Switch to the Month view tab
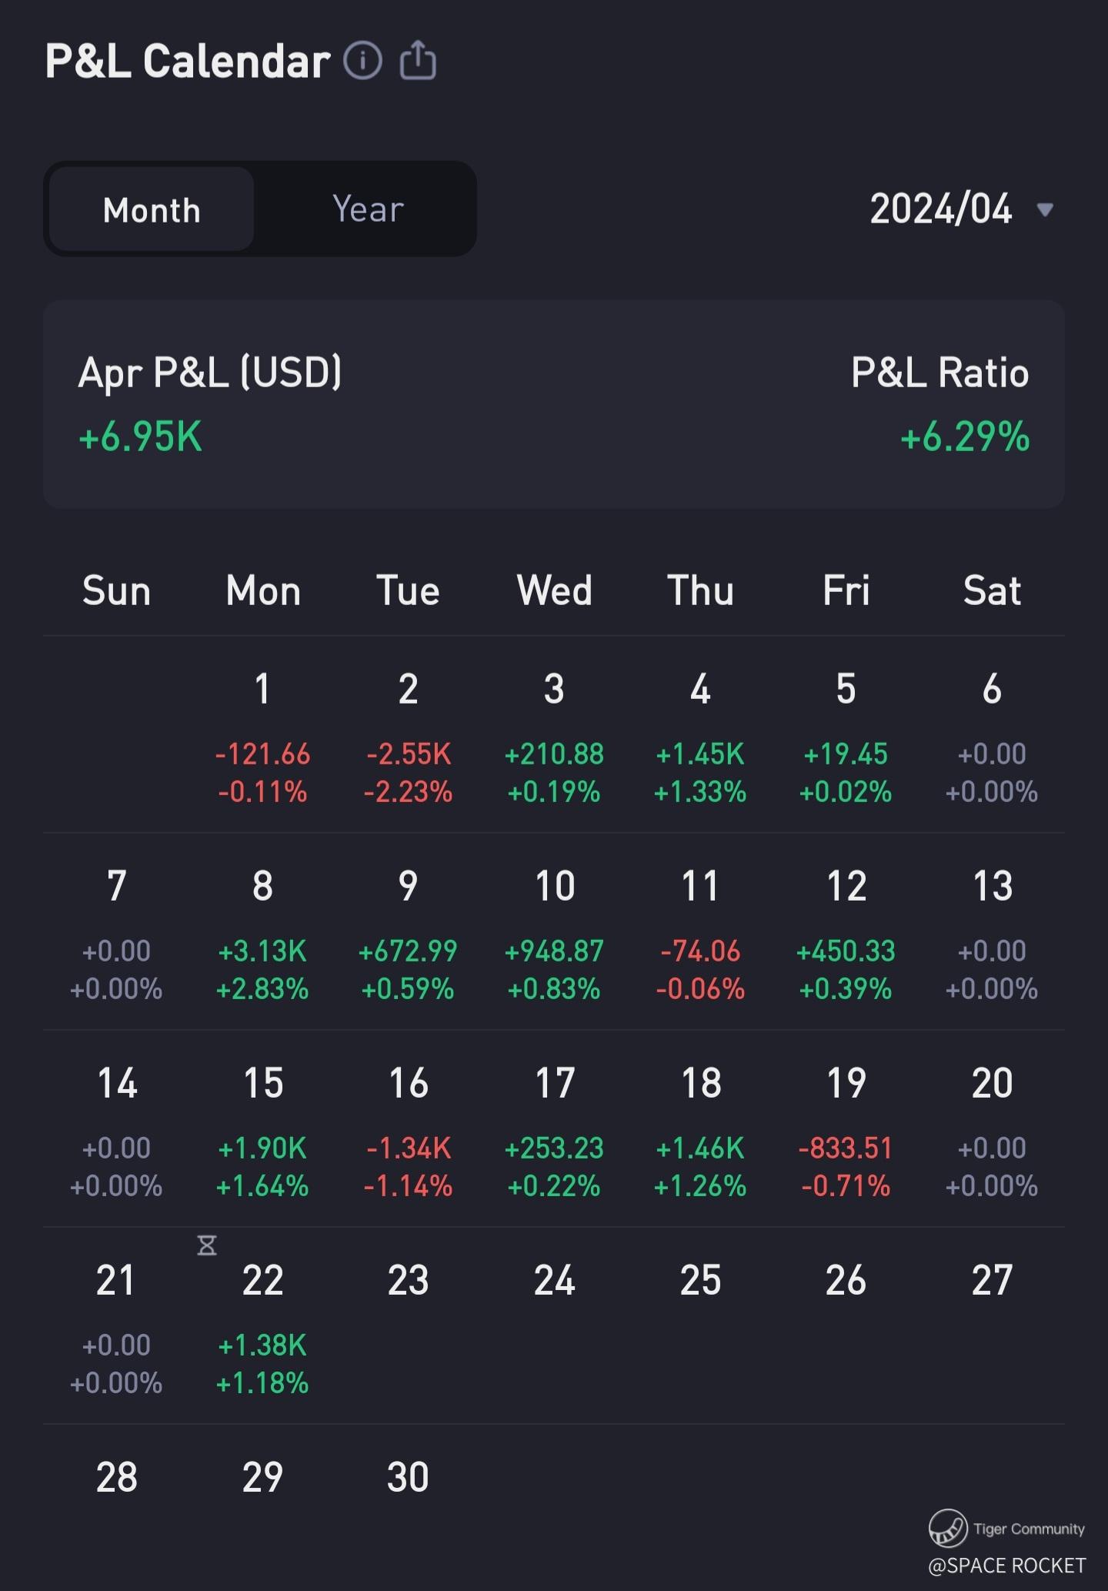Viewport: 1108px width, 1591px height. 152,209
